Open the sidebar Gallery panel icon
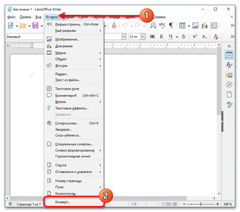The width and height of the screenshot is (240, 212). pos(229,75)
